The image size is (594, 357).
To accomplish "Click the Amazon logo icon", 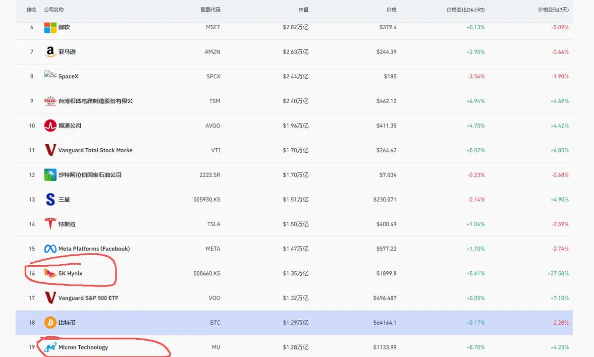I will pos(50,52).
